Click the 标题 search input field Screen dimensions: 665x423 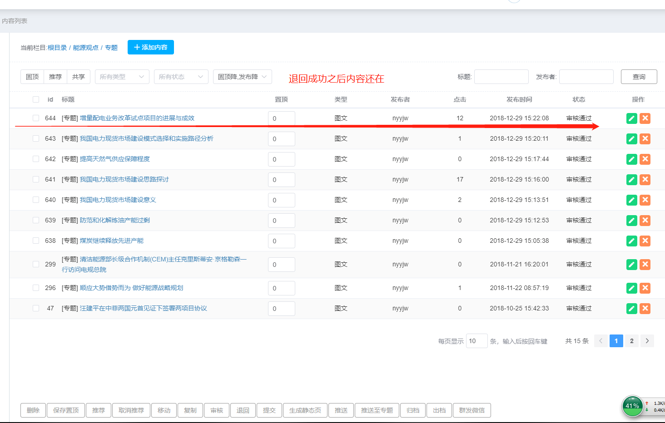coord(501,77)
